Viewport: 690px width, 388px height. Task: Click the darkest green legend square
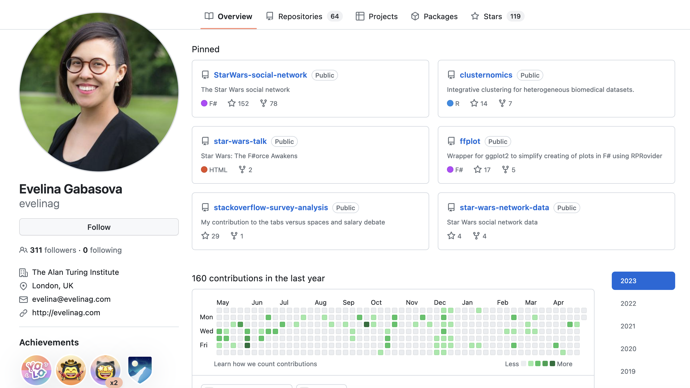pos(552,364)
